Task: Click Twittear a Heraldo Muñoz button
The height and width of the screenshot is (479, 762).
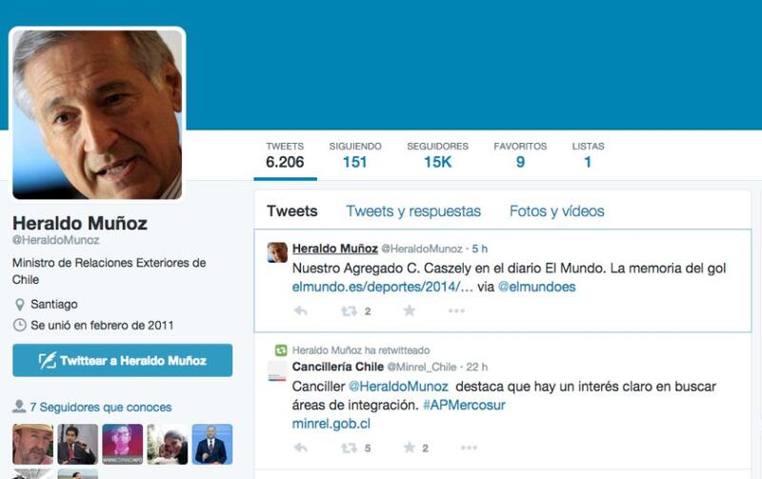Action: (x=123, y=361)
